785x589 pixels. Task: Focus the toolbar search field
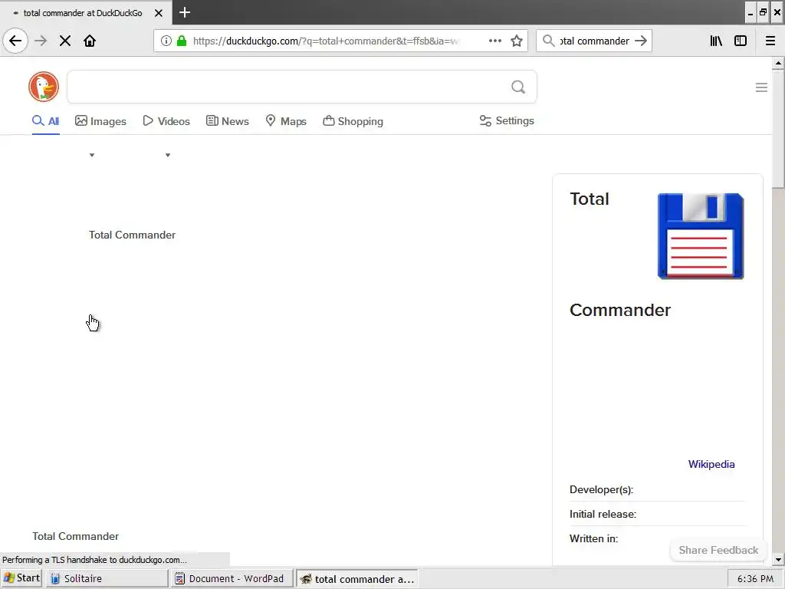point(594,41)
